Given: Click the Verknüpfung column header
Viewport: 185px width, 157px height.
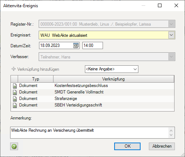Looking at the screenshot, I should (x=113, y=79).
